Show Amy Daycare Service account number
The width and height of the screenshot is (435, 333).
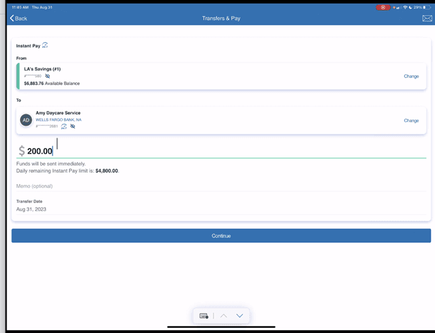click(73, 126)
